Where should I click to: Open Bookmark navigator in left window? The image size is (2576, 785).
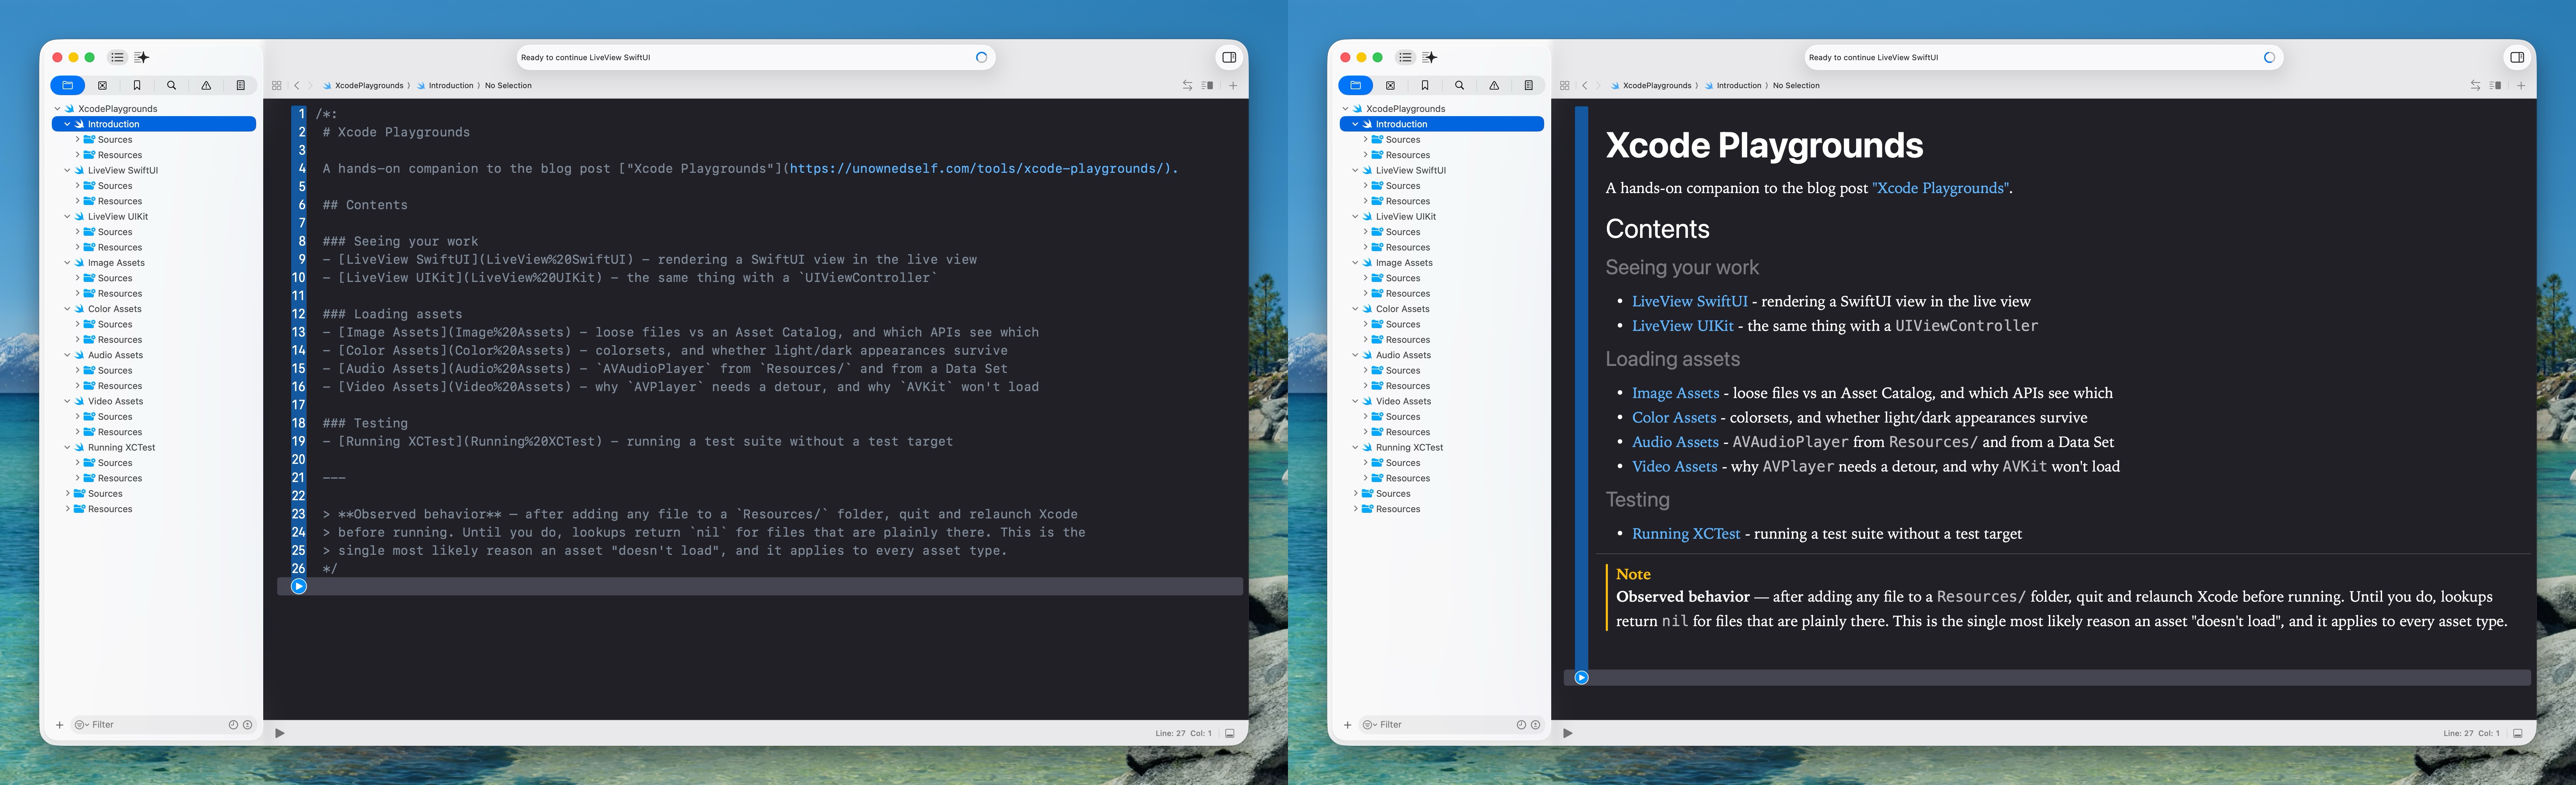point(137,85)
